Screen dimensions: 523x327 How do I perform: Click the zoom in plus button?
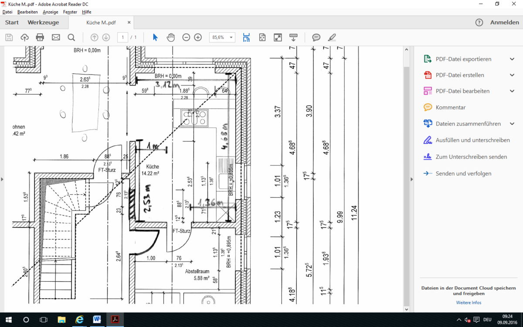[x=198, y=37]
